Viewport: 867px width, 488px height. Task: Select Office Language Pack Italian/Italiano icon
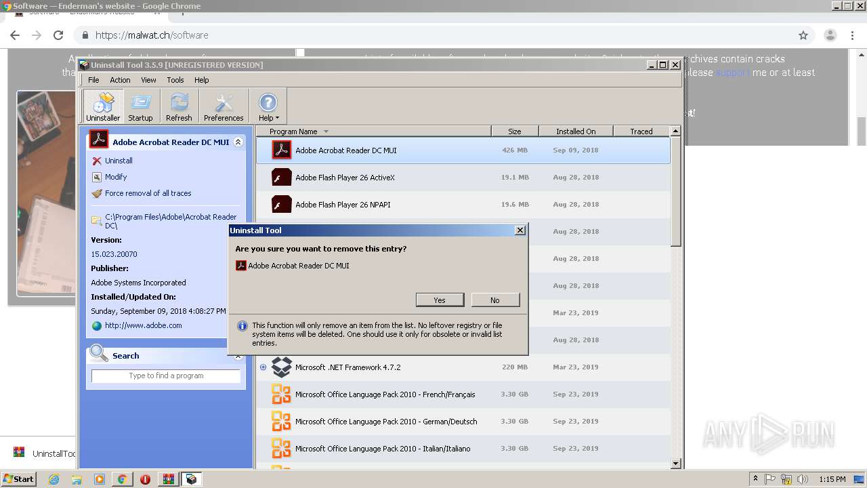tap(282, 448)
